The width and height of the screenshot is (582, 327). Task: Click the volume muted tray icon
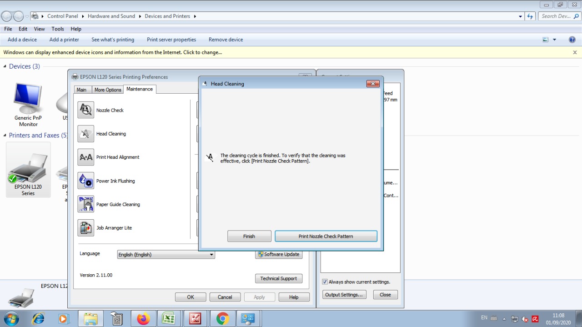(525, 319)
